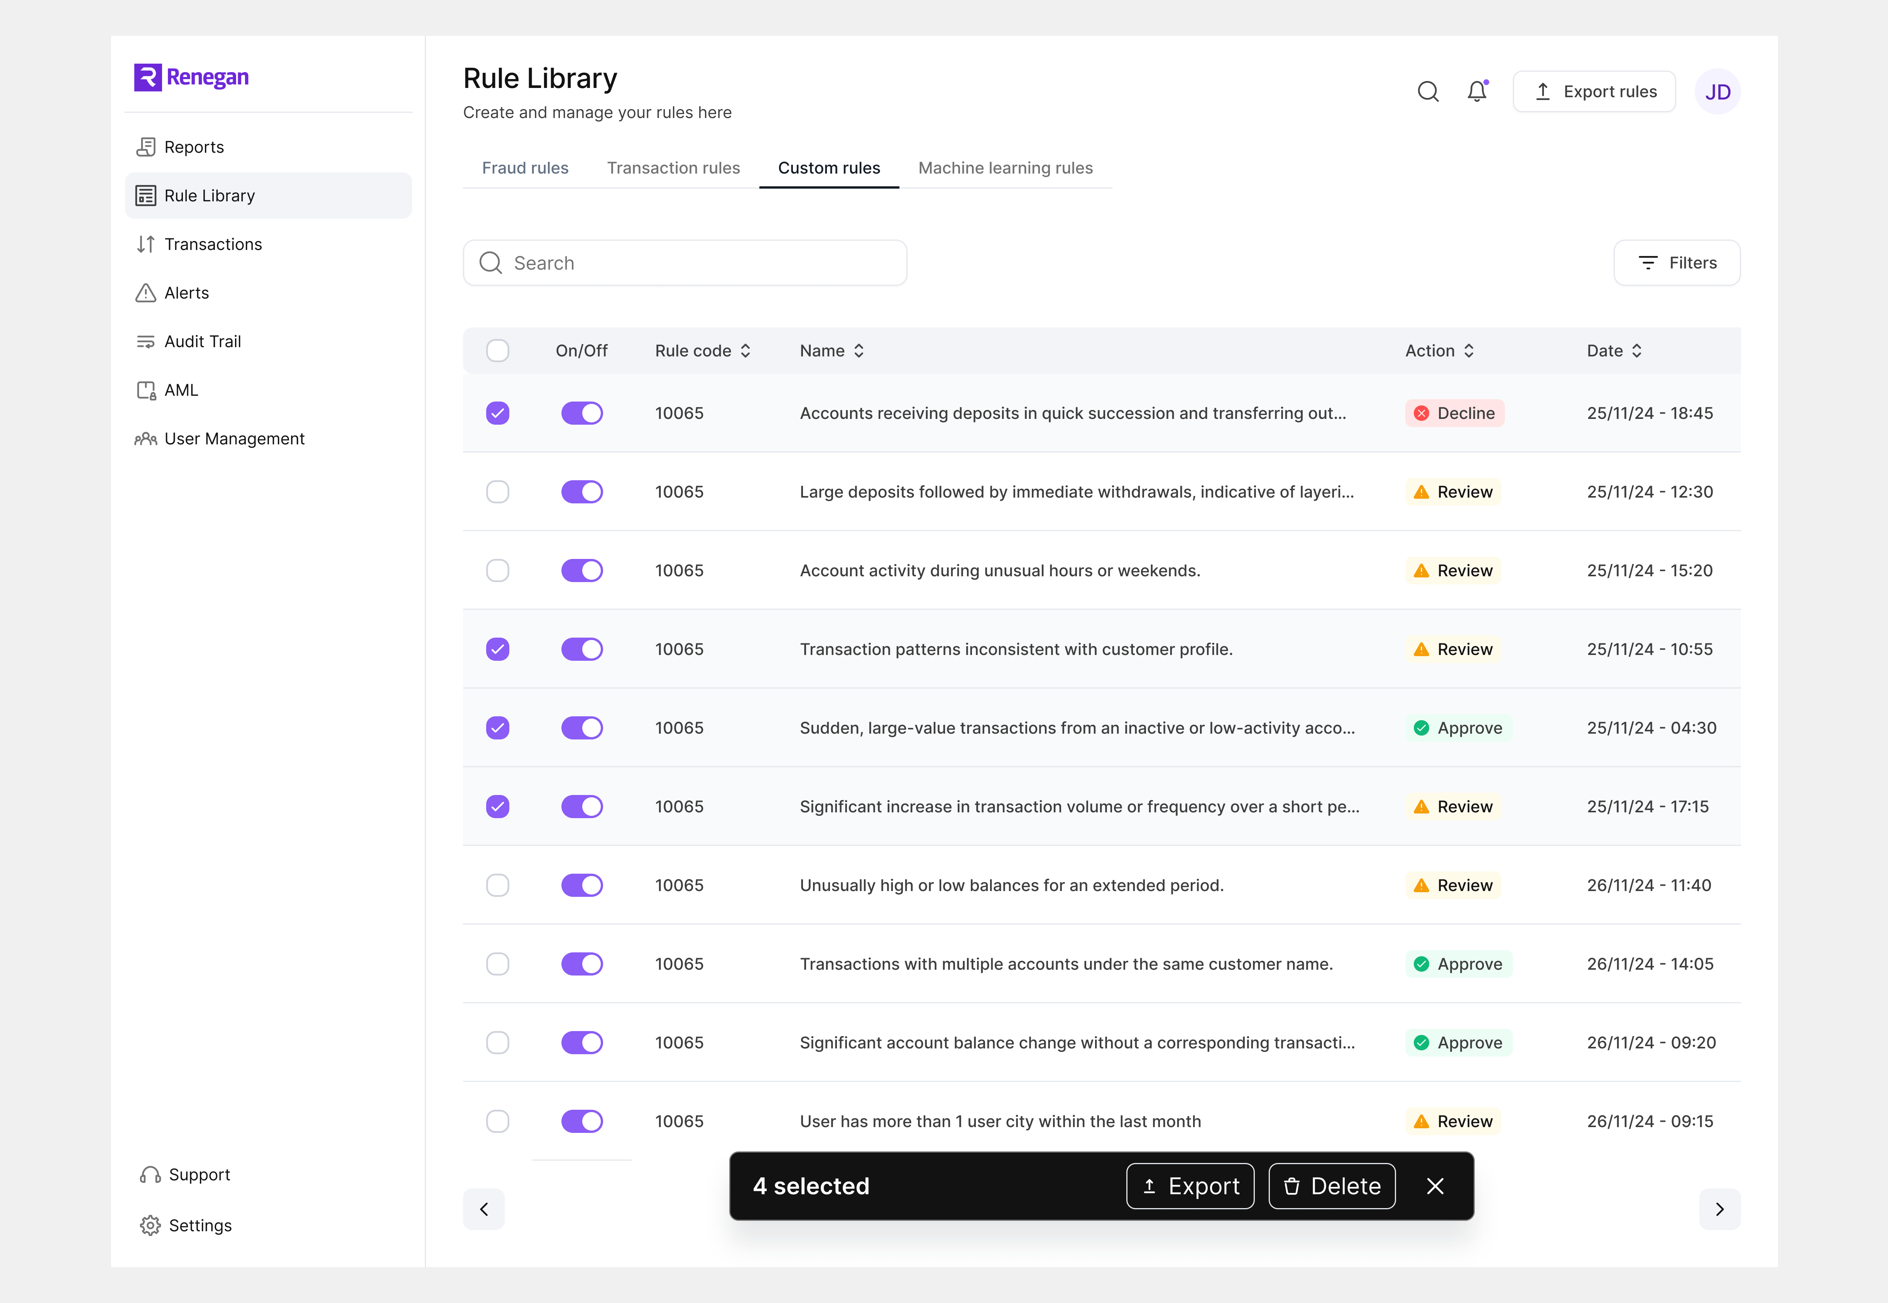
Task: Turn off Unusually high balances rule switch
Action: (x=581, y=886)
